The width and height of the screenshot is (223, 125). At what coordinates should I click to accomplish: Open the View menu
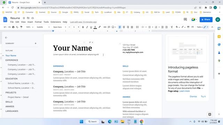(23, 22)
